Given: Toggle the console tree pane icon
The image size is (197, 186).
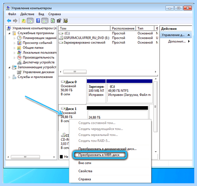Looking at the screenshot, I should click(x=30, y=21).
